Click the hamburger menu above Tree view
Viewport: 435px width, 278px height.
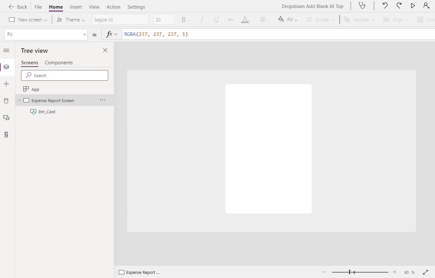click(6, 51)
